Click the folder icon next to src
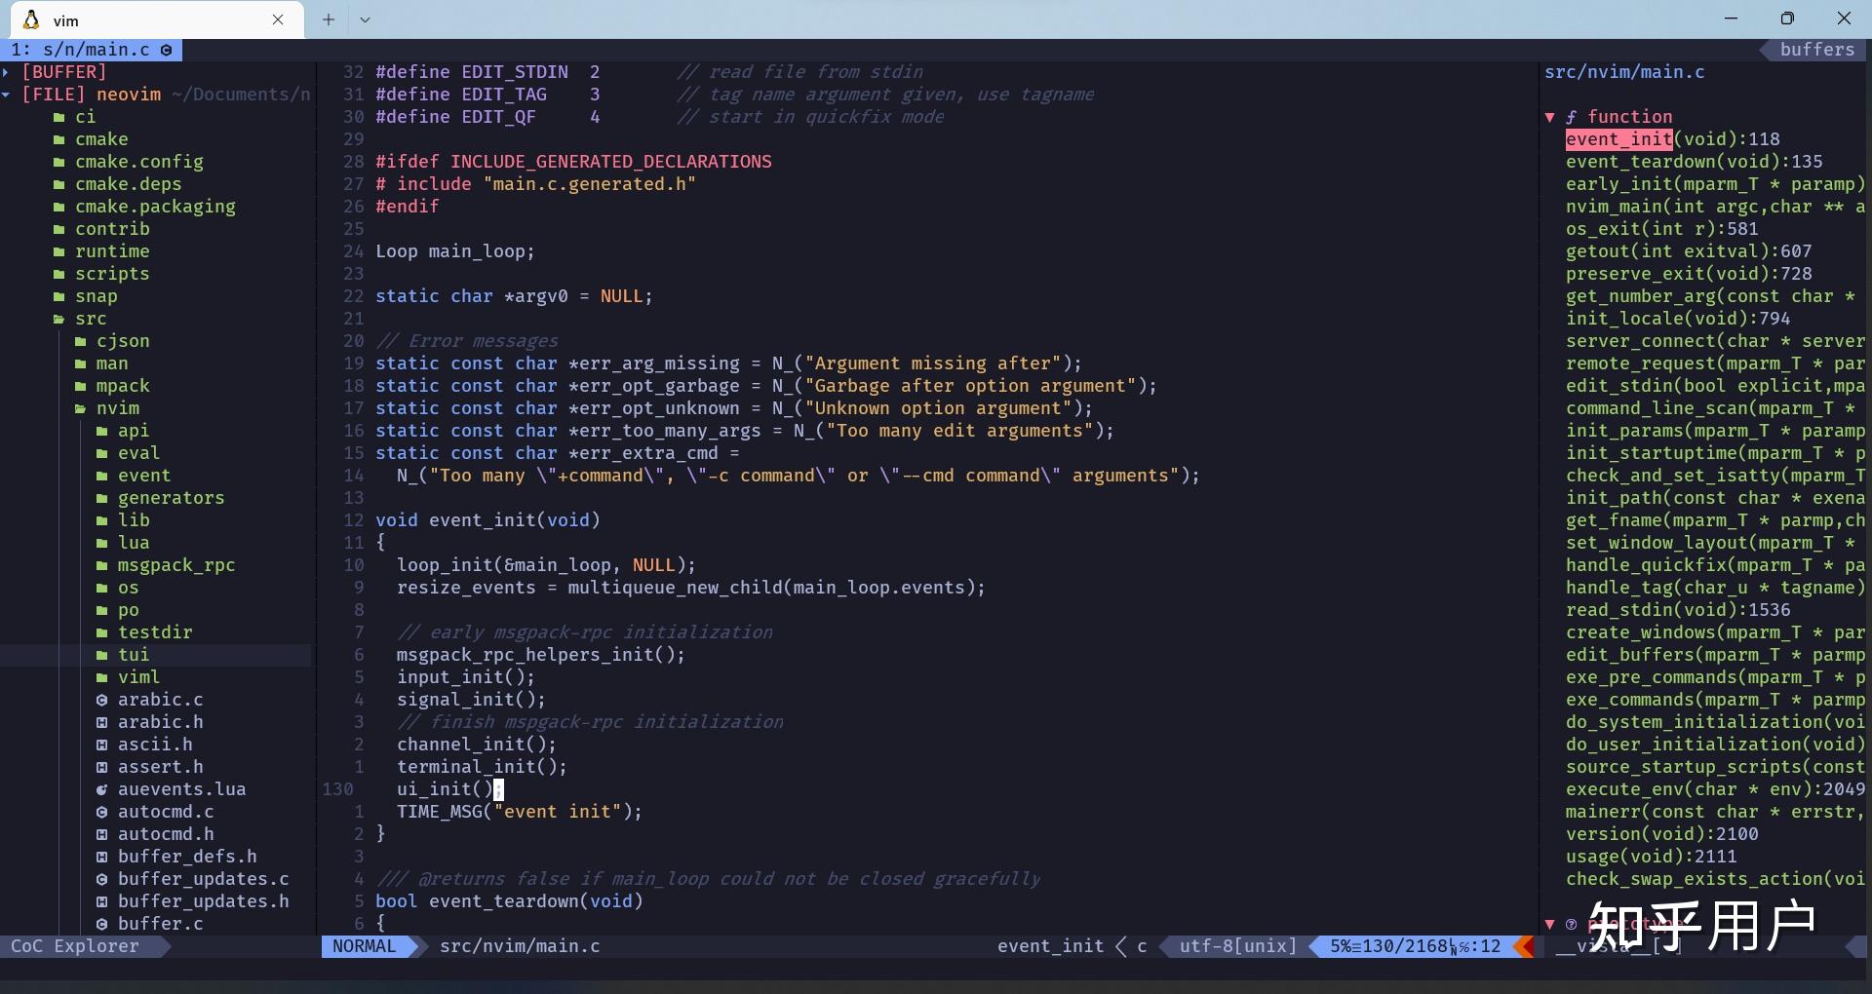The width and height of the screenshot is (1872, 994). click(59, 319)
